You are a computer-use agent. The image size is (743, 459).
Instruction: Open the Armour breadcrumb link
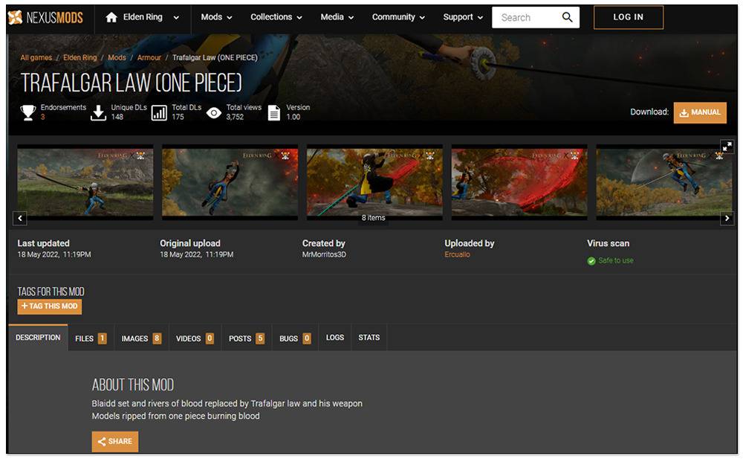tap(149, 57)
